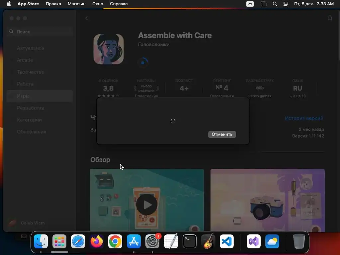The height and width of the screenshot is (255, 340).
Task: Open Spotlight search in the menu bar
Action: pos(275,4)
